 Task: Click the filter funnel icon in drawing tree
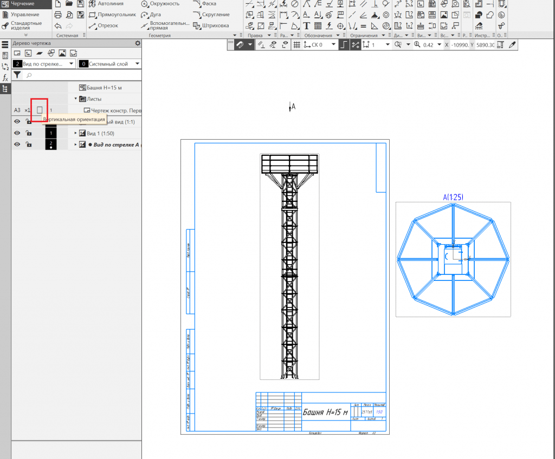coord(17,75)
